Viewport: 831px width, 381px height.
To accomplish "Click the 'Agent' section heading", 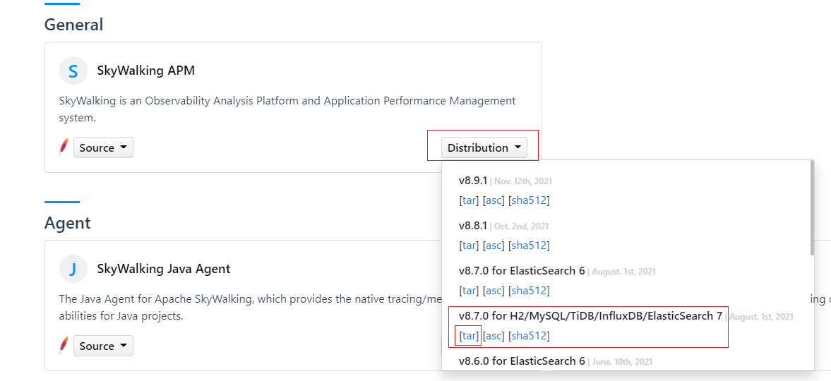I will (68, 223).
